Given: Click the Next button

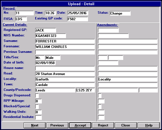Looking at the screenshot, I should [x=35, y=125].
